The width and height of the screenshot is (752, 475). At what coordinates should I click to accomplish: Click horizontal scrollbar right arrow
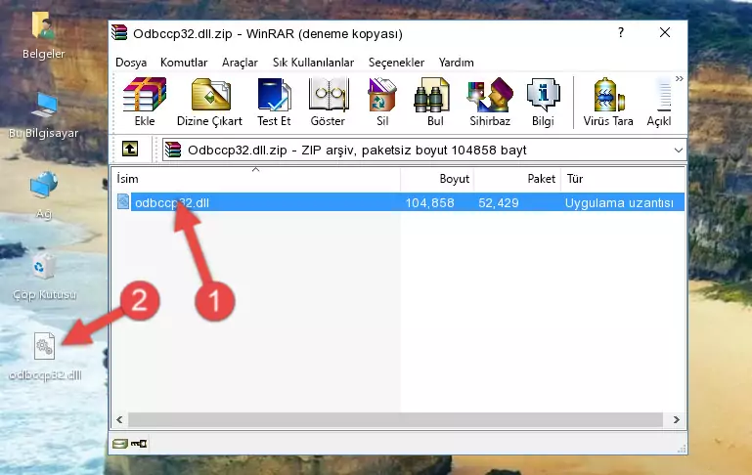(x=677, y=419)
